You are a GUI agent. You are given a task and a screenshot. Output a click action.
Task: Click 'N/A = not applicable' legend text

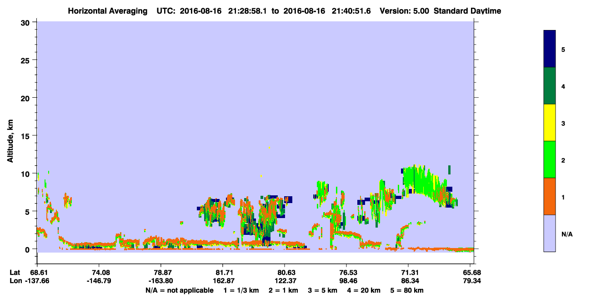point(179,290)
